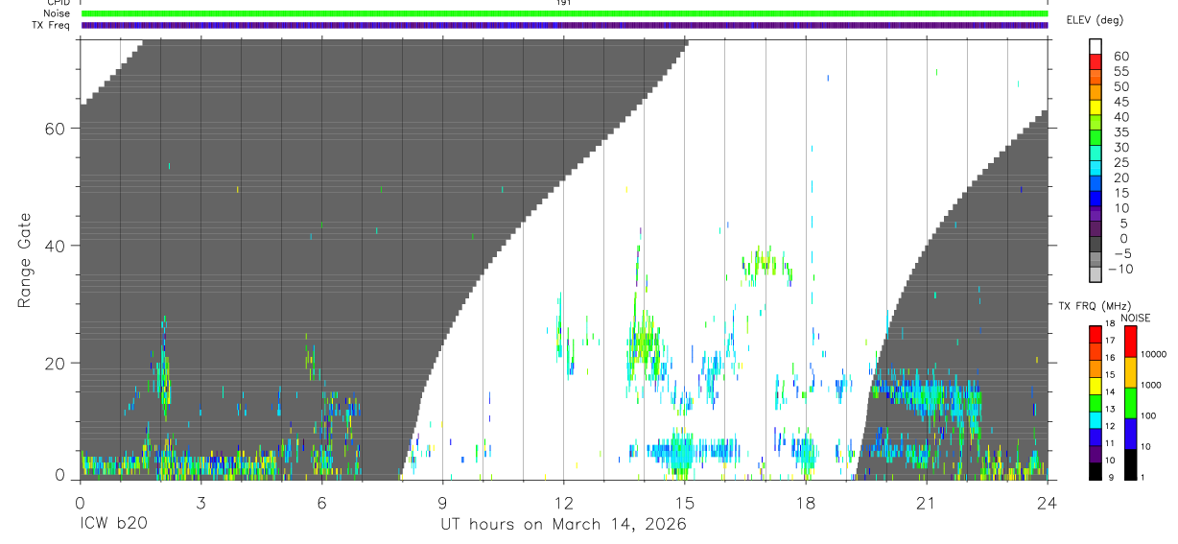Pick the yellow cell in the ELEV color bar
1178x544 pixels.
(1096, 106)
